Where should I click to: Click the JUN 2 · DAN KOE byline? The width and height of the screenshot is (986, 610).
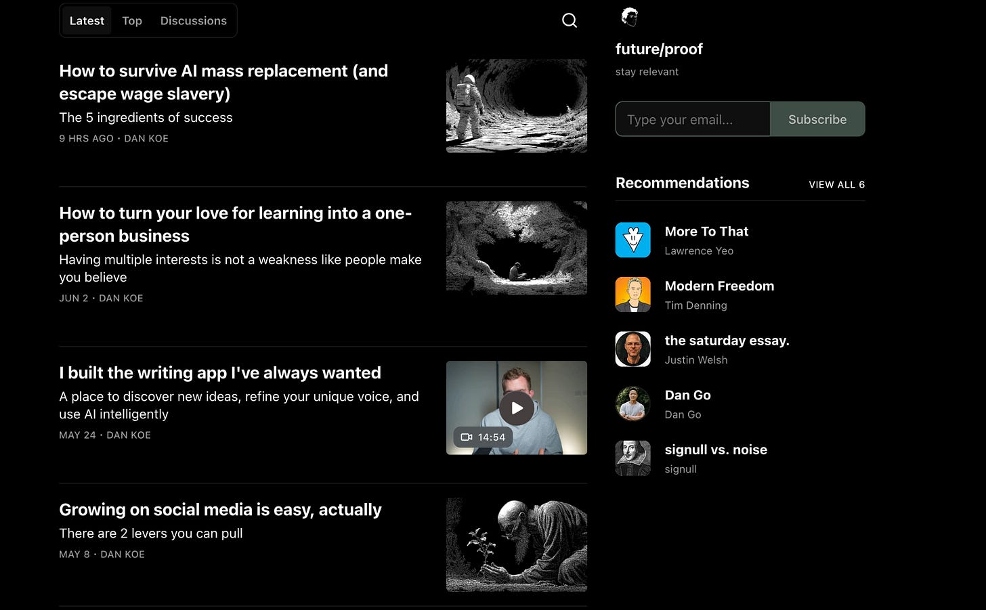click(101, 298)
